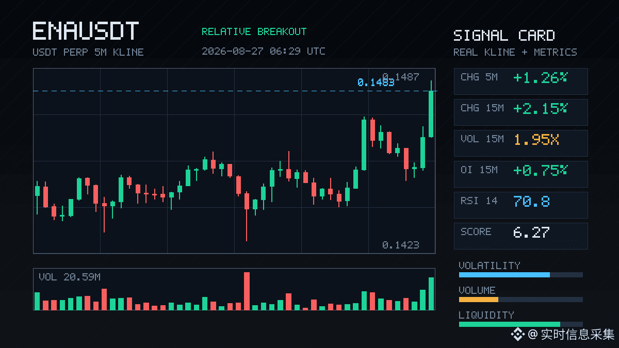
Task: Click the 0.1487 high price label
Action: (x=401, y=77)
